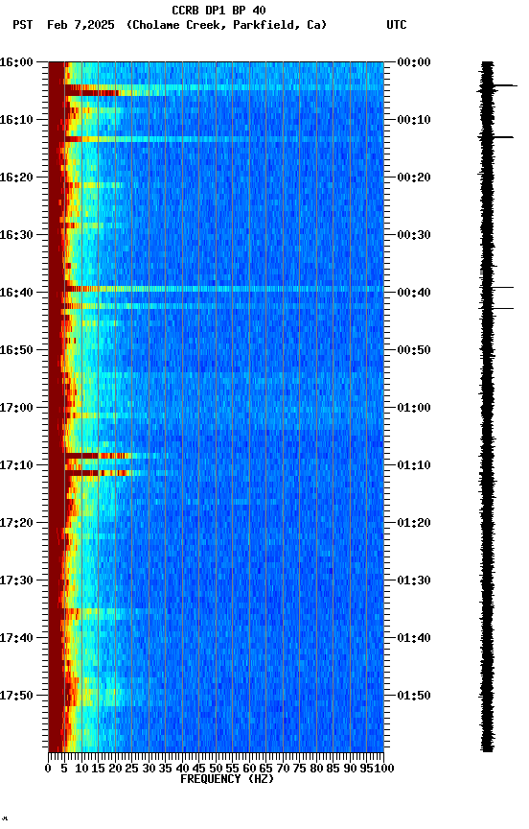Click the 01:40 UTC time label

414,638
